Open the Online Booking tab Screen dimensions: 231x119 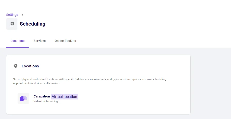pyautogui.click(x=65, y=41)
